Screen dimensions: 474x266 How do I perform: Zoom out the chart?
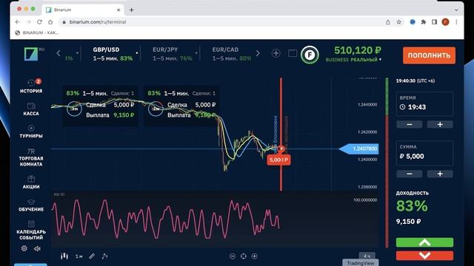pyautogui.click(x=233, y=256)
